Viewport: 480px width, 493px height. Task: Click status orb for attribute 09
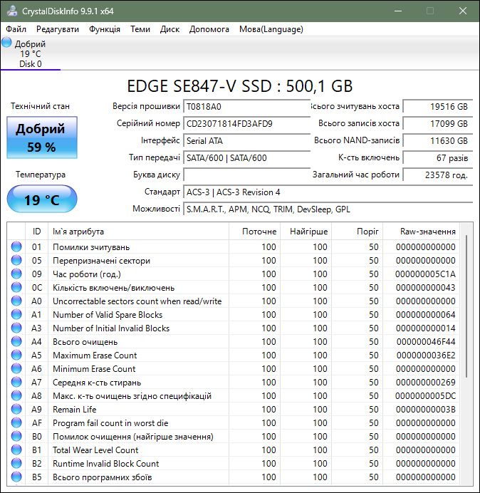pyautogui.click(x=16, y=274)
